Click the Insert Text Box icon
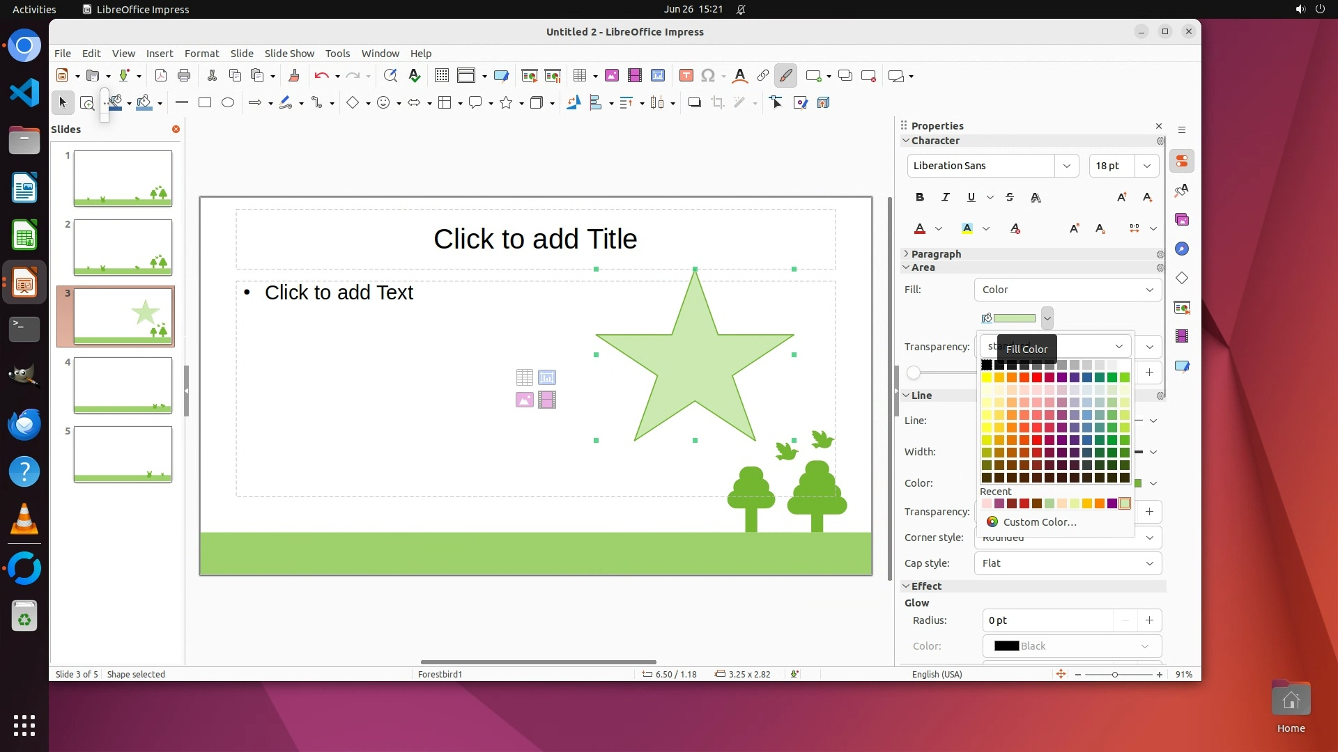Screen dimensions: 1338x752 (x=686, y=76)
